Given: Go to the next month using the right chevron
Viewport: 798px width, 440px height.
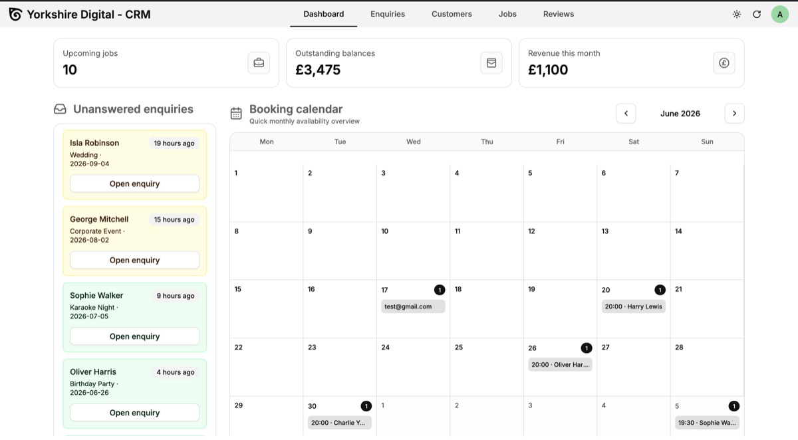Looking at the screenshot, I should click(x=734, y=114).
